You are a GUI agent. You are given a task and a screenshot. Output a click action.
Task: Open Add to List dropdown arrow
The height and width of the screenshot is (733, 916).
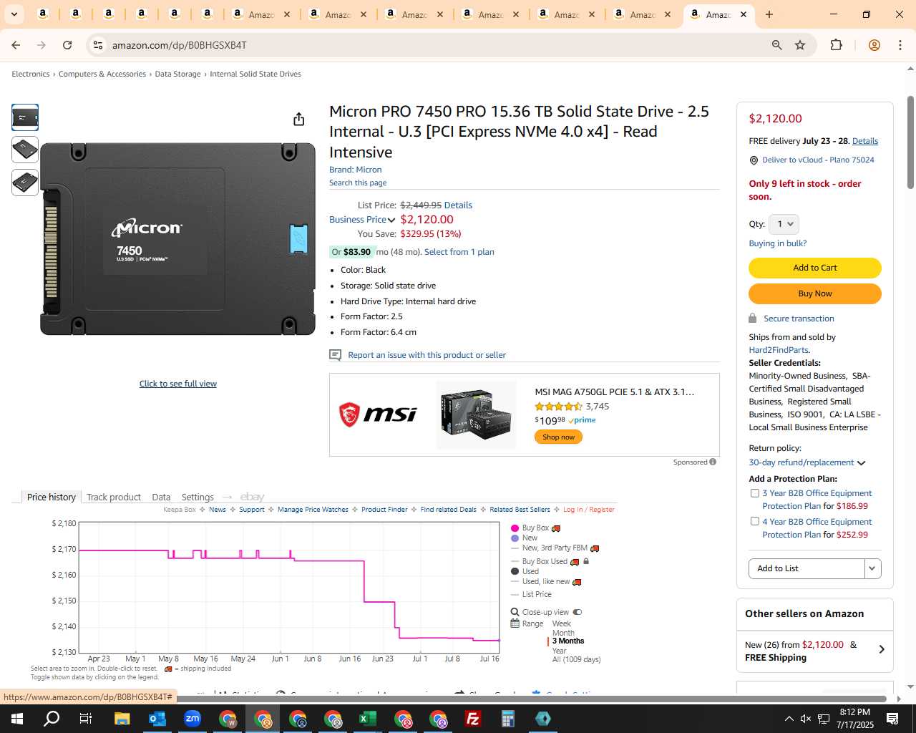point(872,568)
